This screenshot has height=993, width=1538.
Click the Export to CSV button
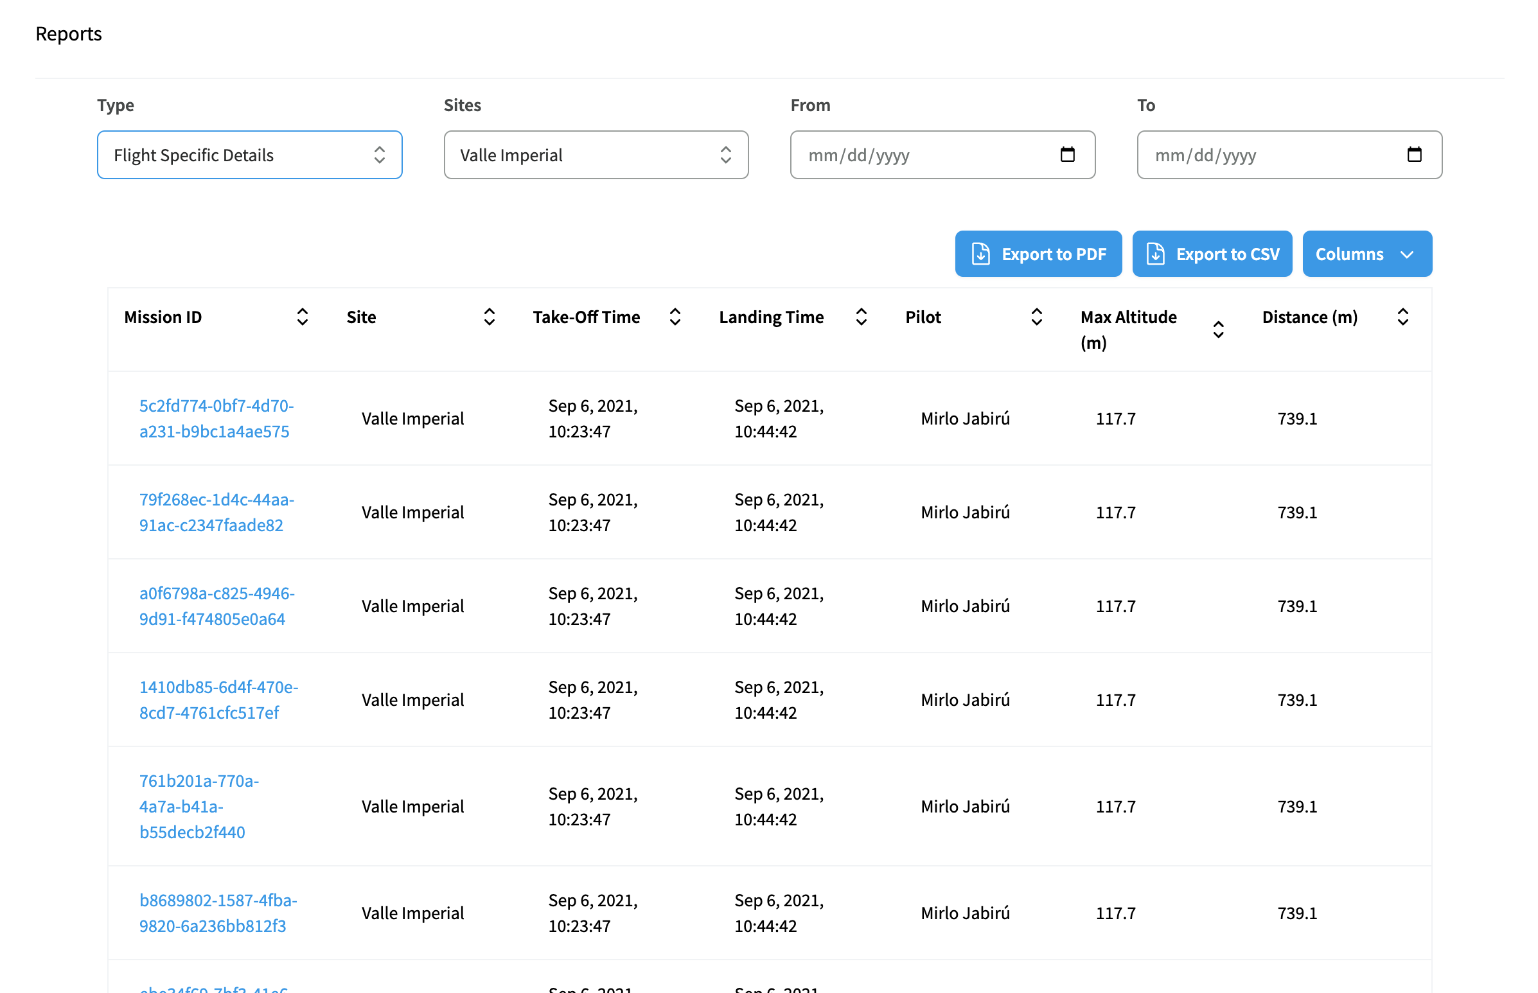1212,254
